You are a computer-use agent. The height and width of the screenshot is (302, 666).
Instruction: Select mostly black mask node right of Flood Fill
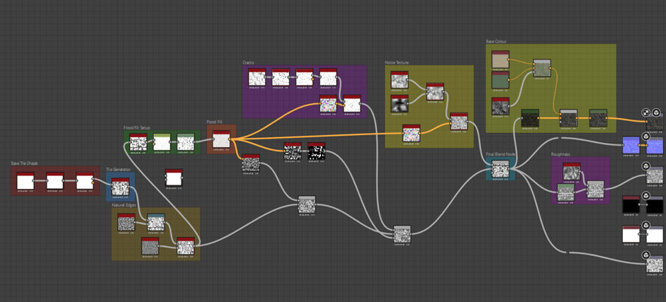(x=317, y=151)
